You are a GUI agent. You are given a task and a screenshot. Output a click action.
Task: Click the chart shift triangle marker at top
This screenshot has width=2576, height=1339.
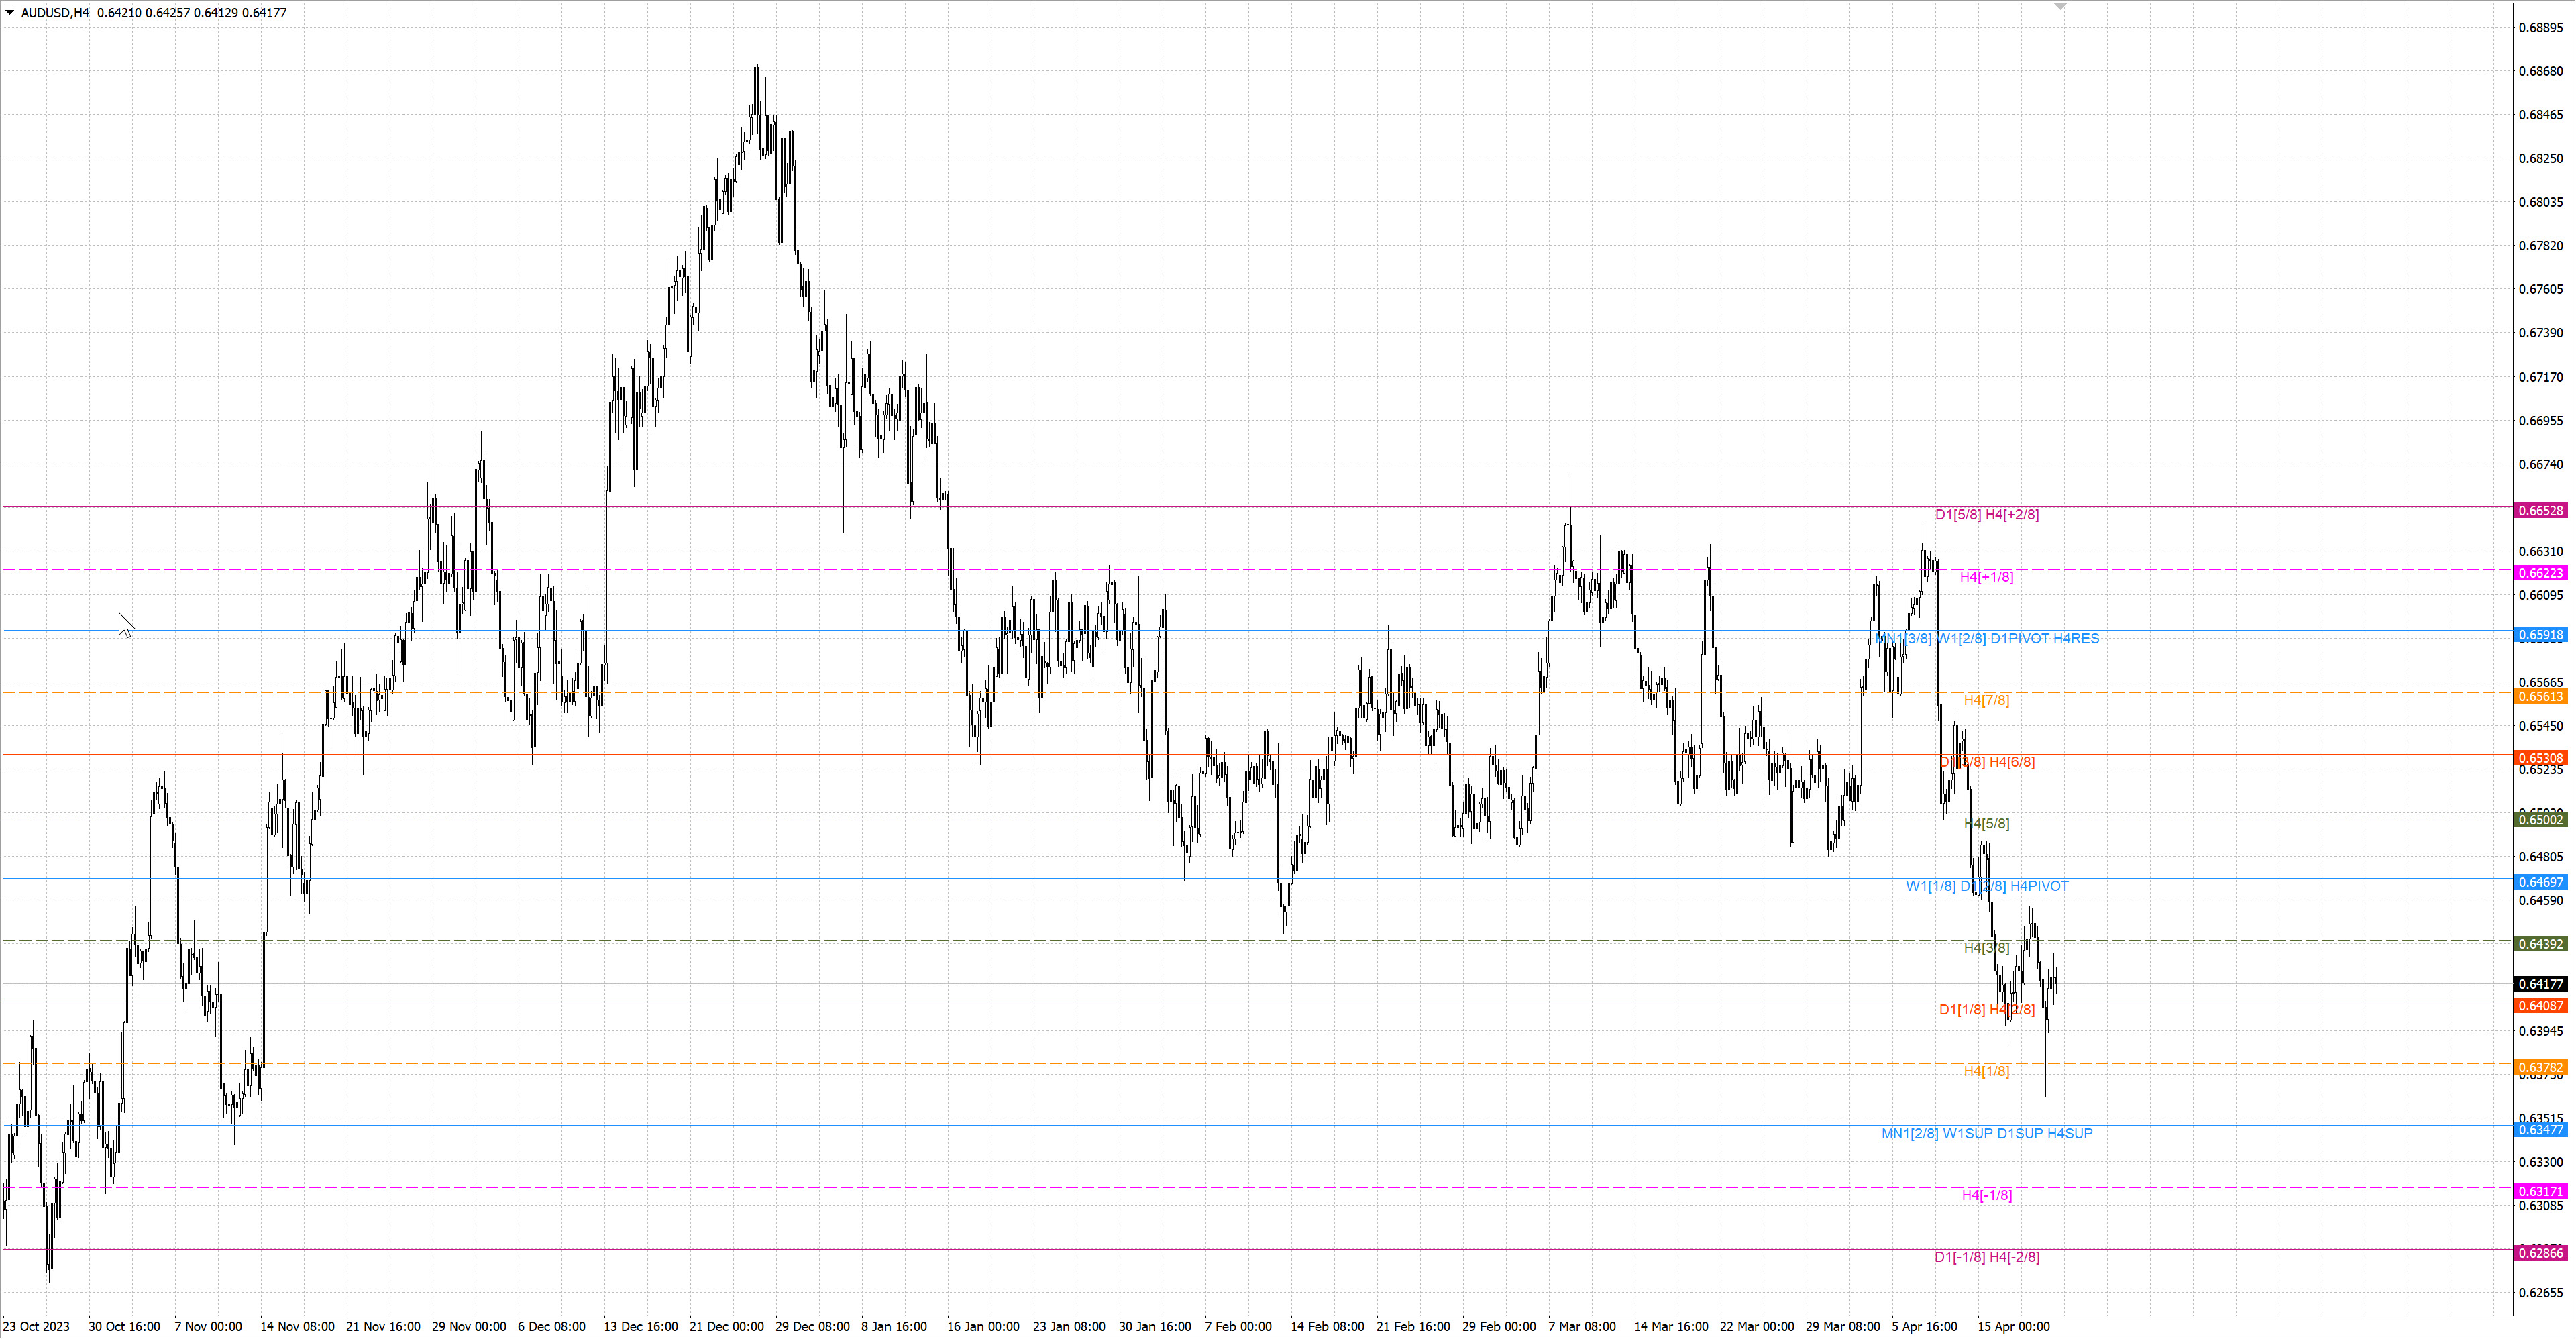tap(2060, 6)
